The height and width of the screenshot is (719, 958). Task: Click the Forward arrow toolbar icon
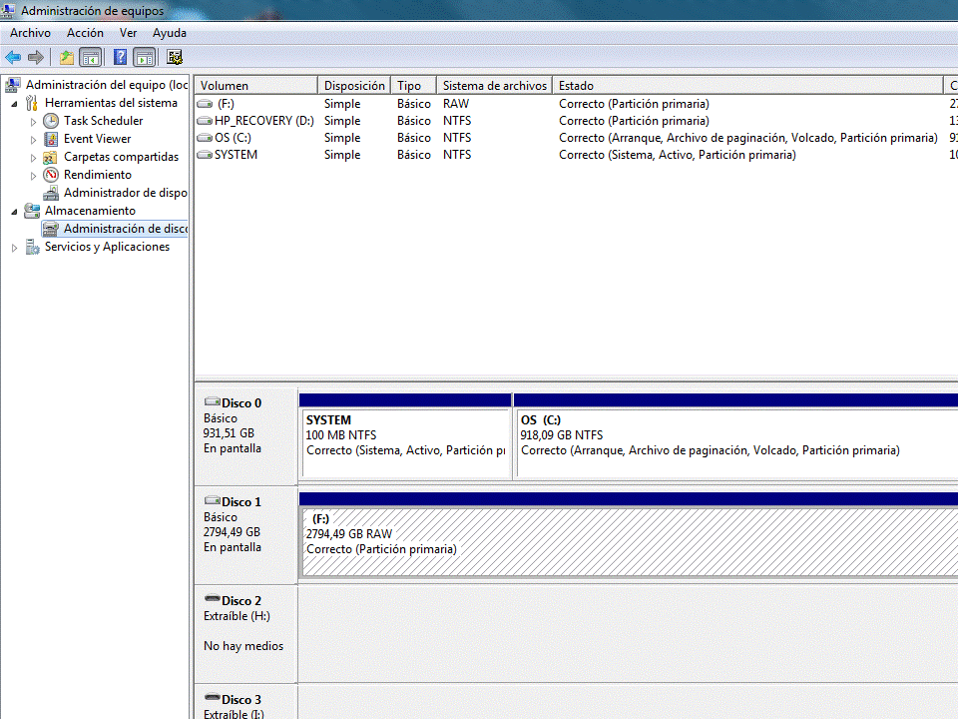pos(36,57)
